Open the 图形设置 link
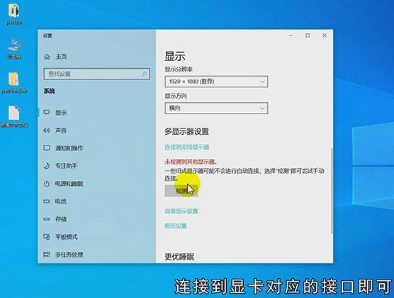 click(176, 226)
